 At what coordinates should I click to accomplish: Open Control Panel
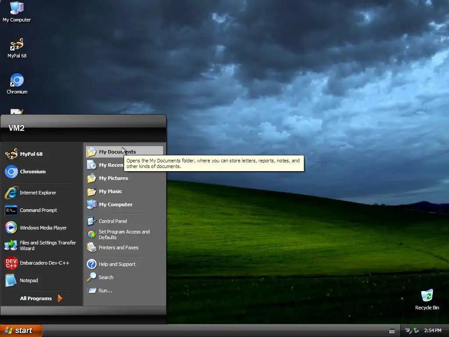124,221
